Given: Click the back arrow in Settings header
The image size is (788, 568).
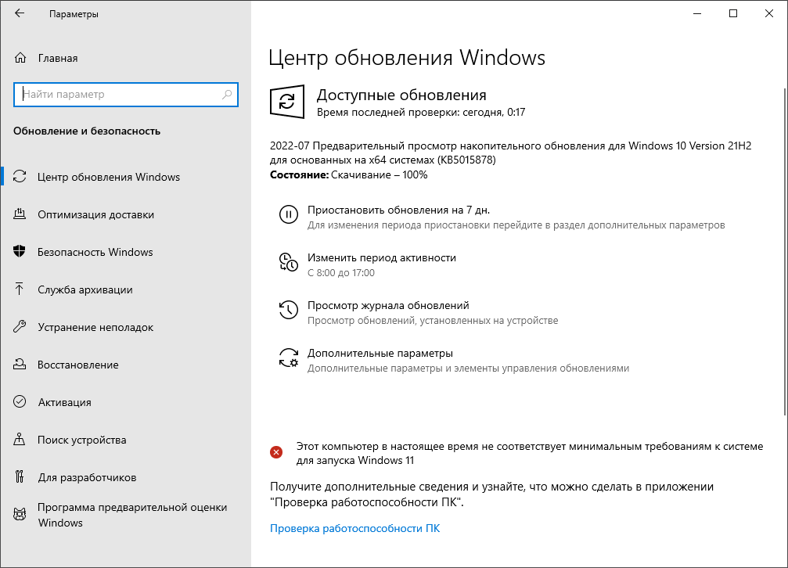Looking at the screenshot, I should (x=20, y=14).
